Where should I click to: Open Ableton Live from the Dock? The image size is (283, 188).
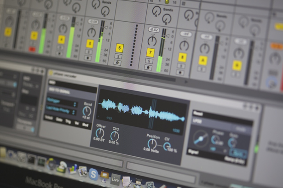click(115, 180)
